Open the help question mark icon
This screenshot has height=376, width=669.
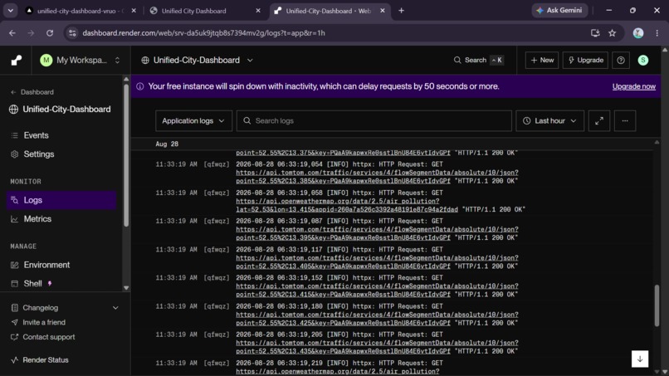pos(621,61)
